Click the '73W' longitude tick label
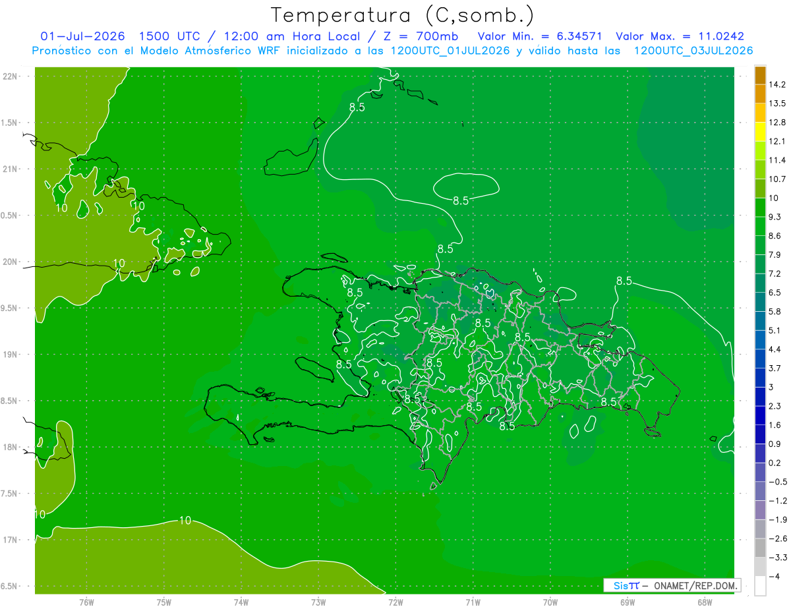 pyautogui.click(x=318, y=602)
